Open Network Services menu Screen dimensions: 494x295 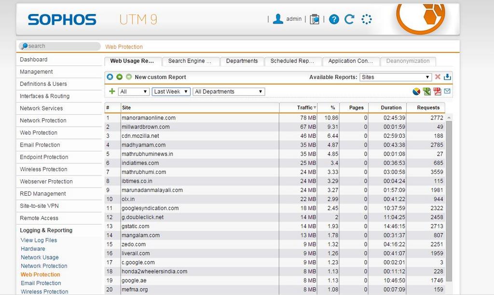pos(59,108)
